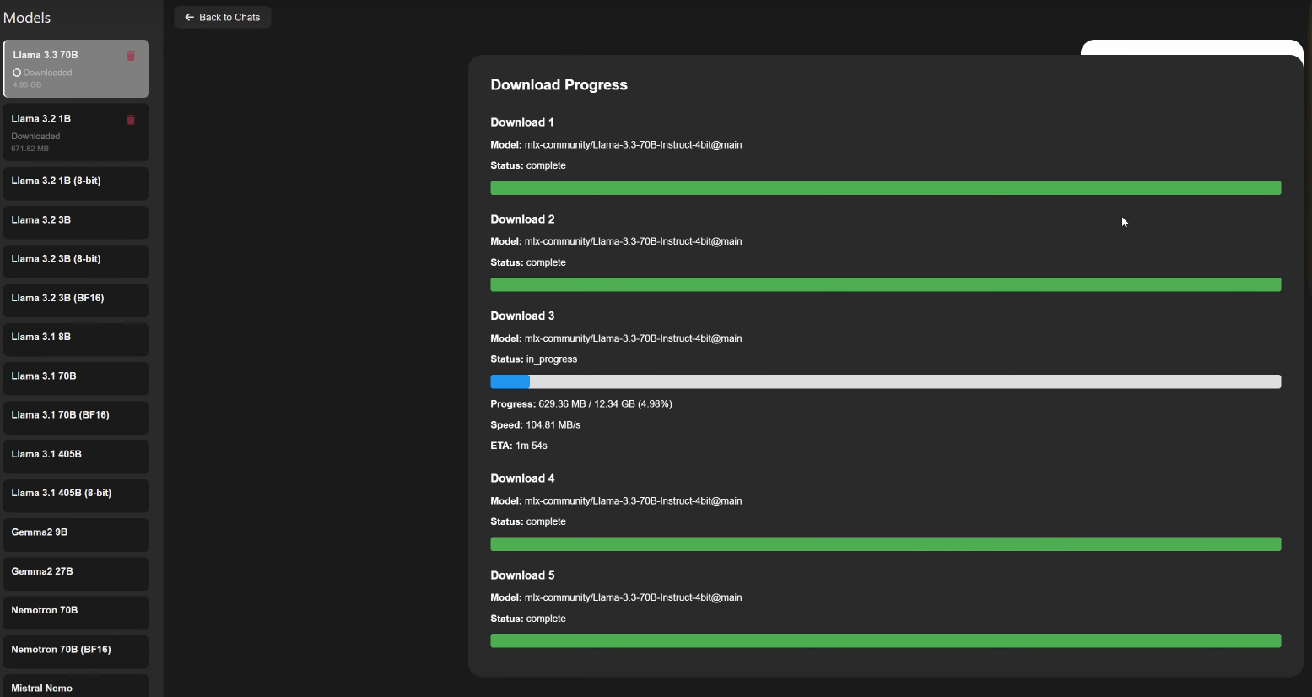Click the Downloaded status under Llama 3.2 1B
The image size is (1312, 697).
point(35,137)
